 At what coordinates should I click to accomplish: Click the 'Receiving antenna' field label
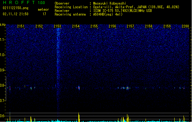(x=70, y=14)
